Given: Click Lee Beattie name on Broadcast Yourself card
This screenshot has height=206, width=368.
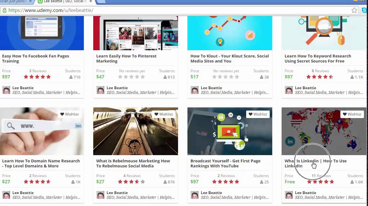Looking at the screenshot, I should [211, 192].
